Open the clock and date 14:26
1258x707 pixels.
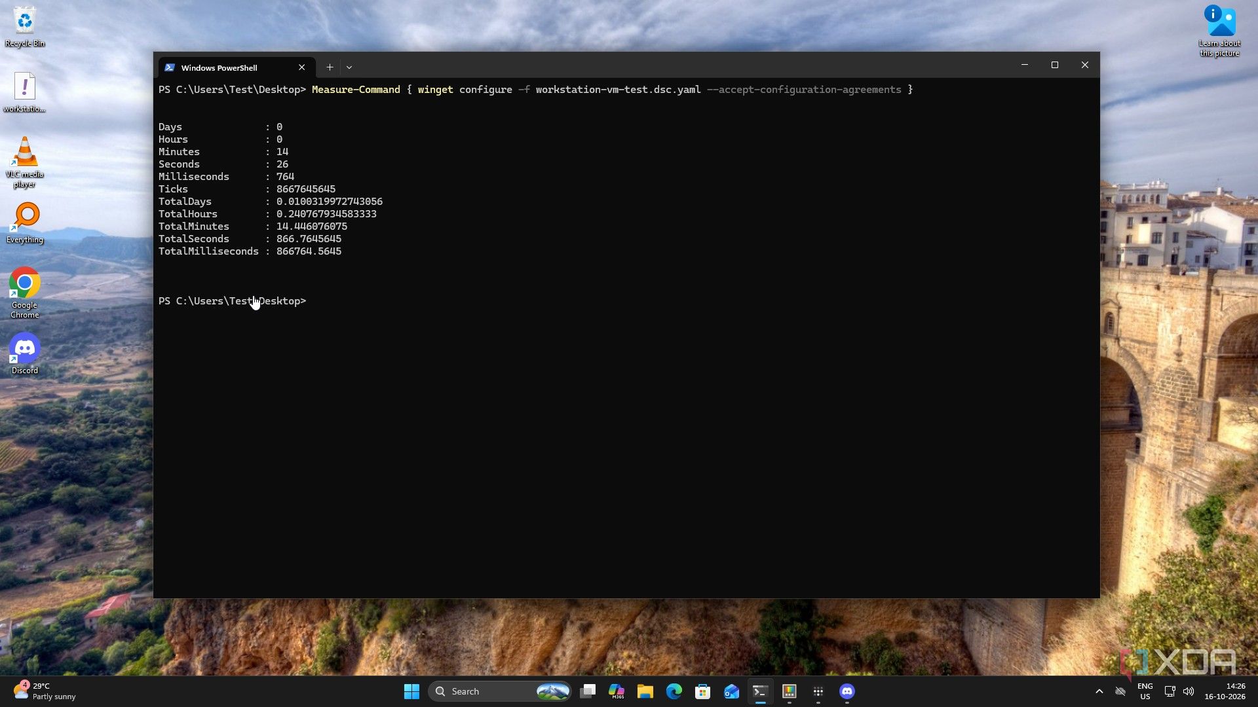coord(1225,691)
